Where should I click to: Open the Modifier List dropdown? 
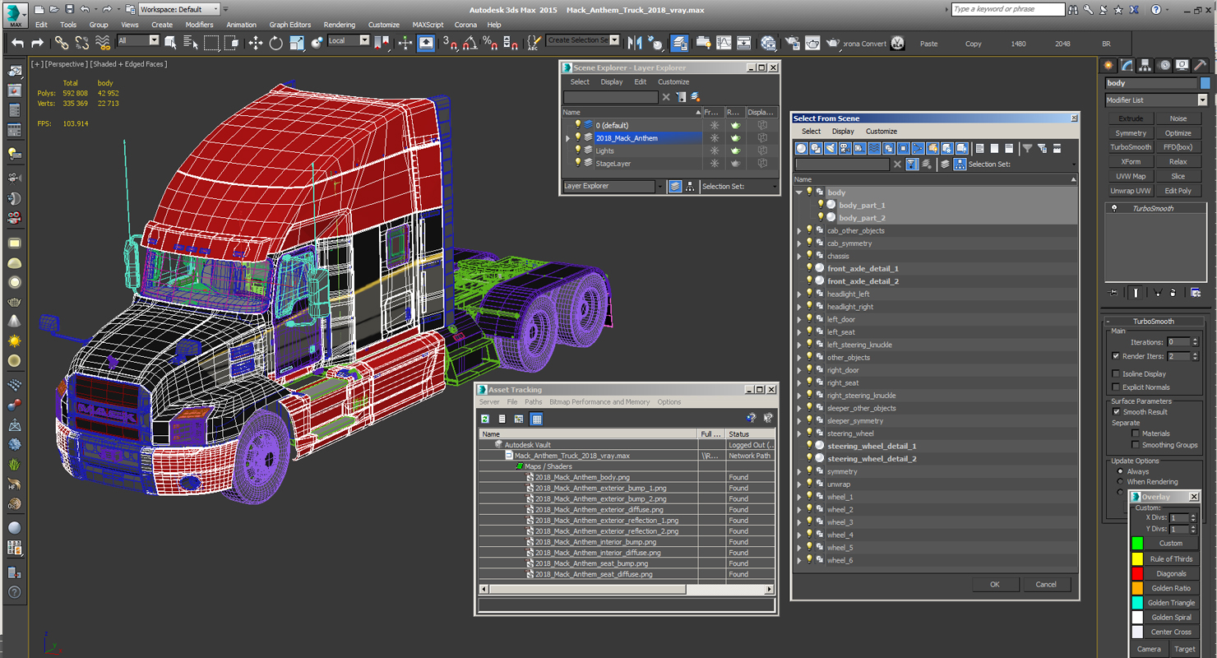(1156, 100)
